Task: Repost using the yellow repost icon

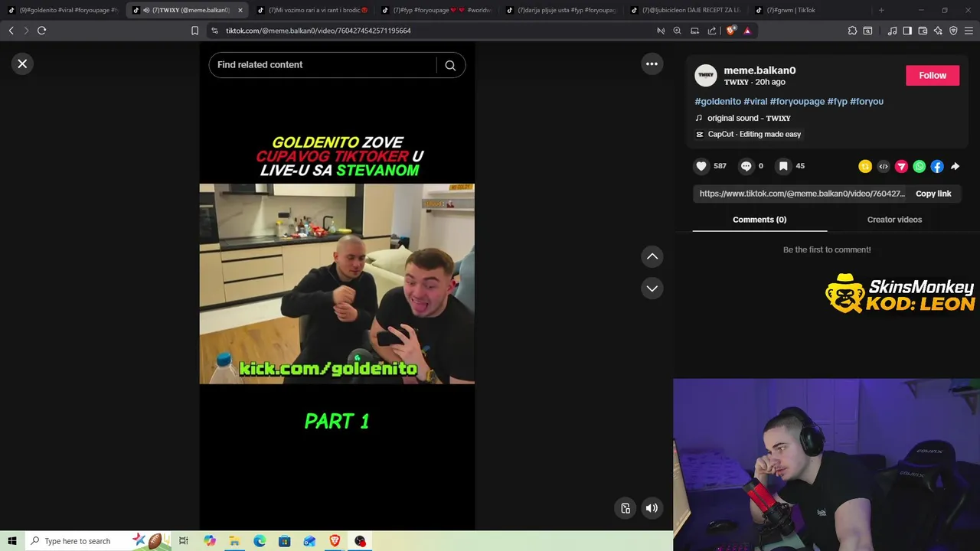Action: [x=865, y=166]
